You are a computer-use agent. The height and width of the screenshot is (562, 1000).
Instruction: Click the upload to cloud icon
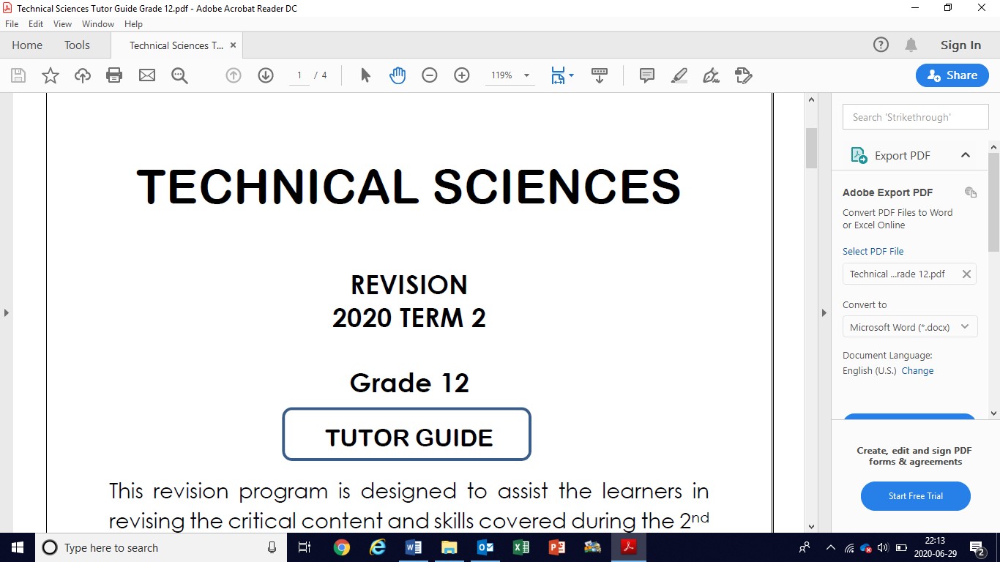(83, 75)
